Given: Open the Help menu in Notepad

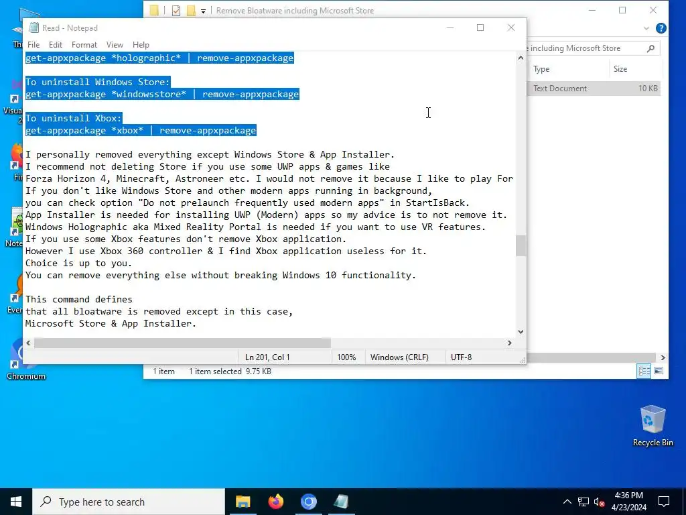Looking at the screenshot, I should point(141,45).
